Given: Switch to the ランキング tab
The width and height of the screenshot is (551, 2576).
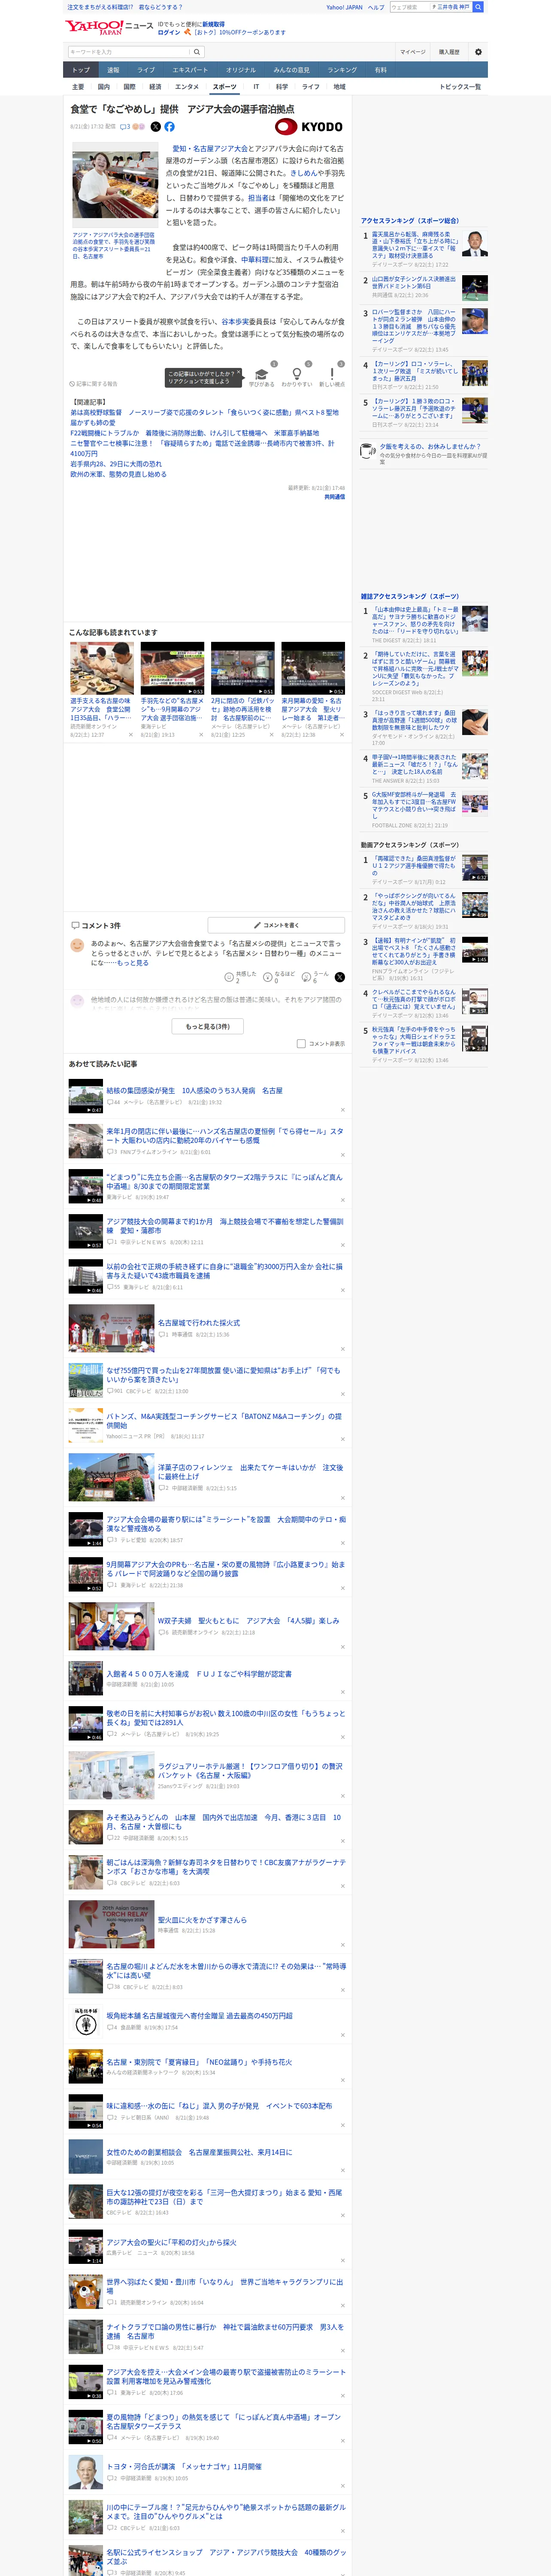Looking at the screenshot, I should (342, 70).
